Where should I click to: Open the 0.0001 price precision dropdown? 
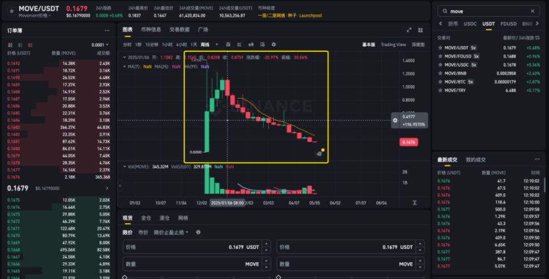point(100,45)
